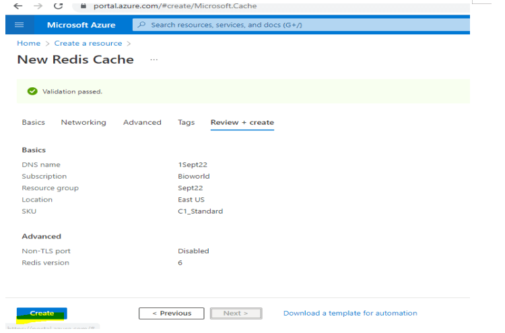
Task: Go back with the browser back arrow
Action: pos(18,6)
